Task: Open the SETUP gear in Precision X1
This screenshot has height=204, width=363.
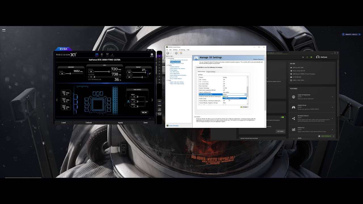Action: (x=152, y=54)
